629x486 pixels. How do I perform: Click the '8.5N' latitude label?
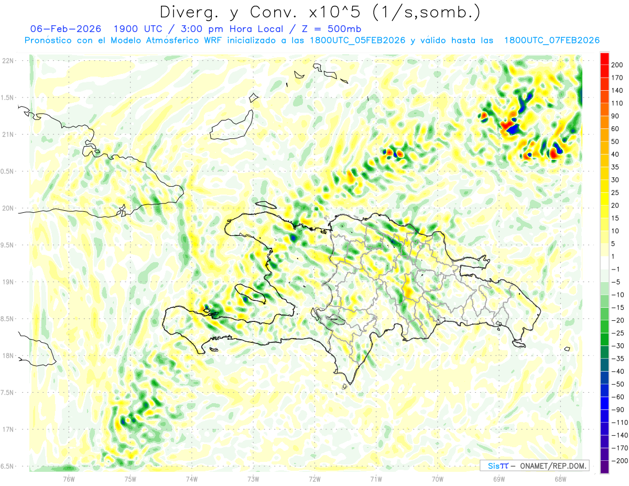[7, 319]
